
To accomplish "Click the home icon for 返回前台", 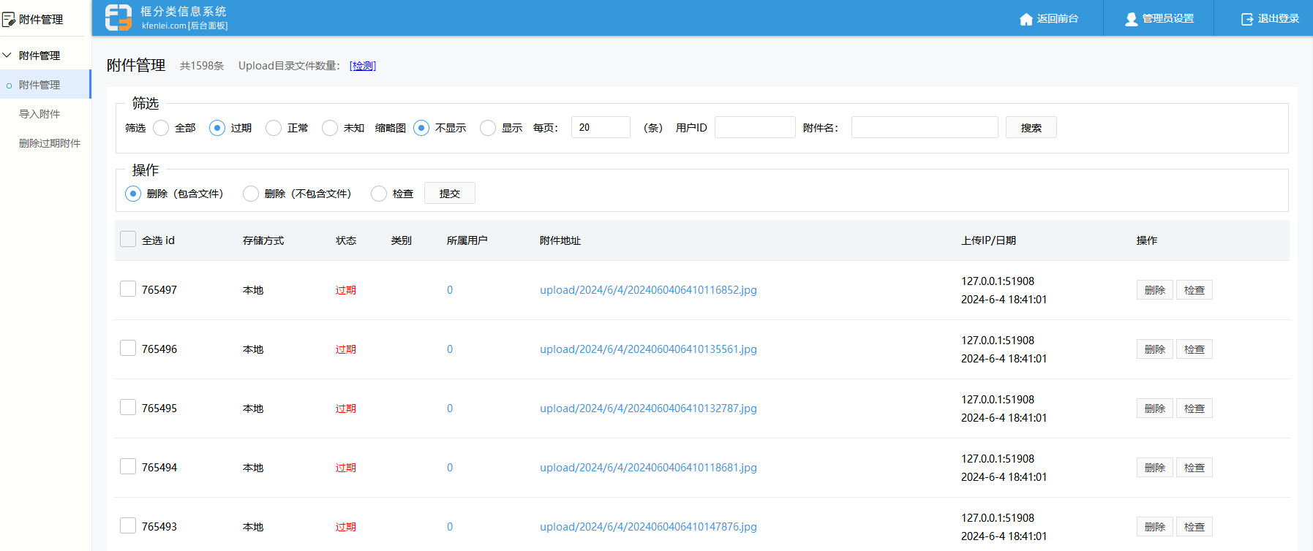I will coord(1026,19).
